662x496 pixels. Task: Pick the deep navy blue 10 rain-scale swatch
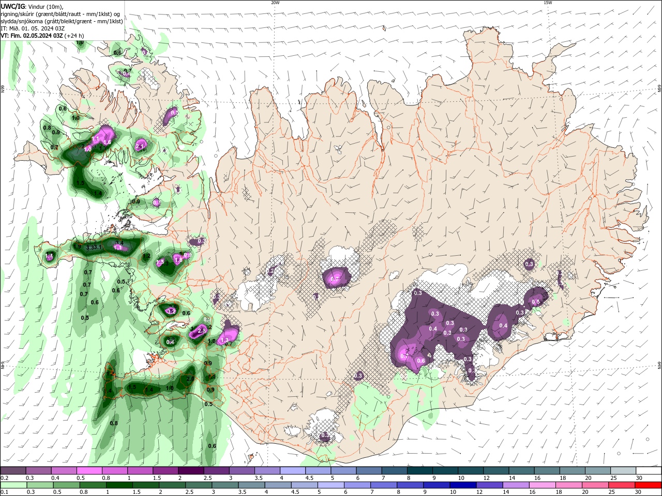click(462, 485)
